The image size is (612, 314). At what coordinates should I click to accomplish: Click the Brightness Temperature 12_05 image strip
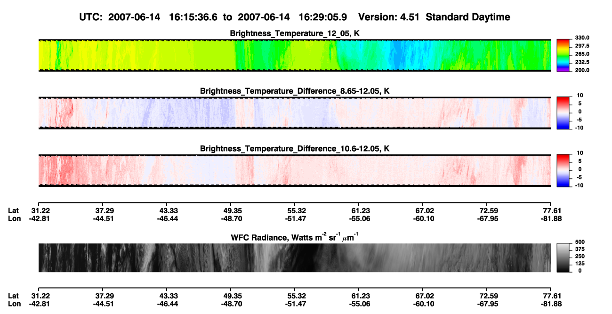point(295,55)
